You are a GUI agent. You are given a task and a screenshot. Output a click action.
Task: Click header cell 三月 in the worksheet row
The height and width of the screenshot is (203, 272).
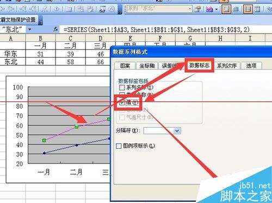[100, 46]
